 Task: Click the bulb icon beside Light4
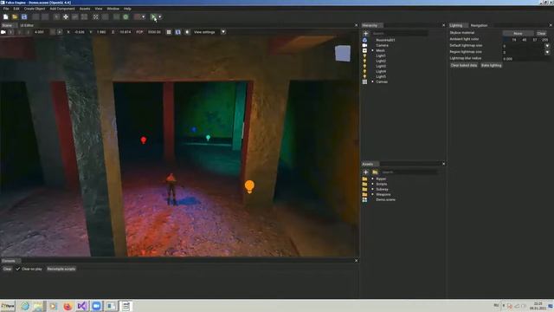(364, 71)
